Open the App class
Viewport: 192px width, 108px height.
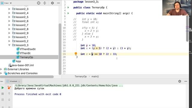pos(18,61)
